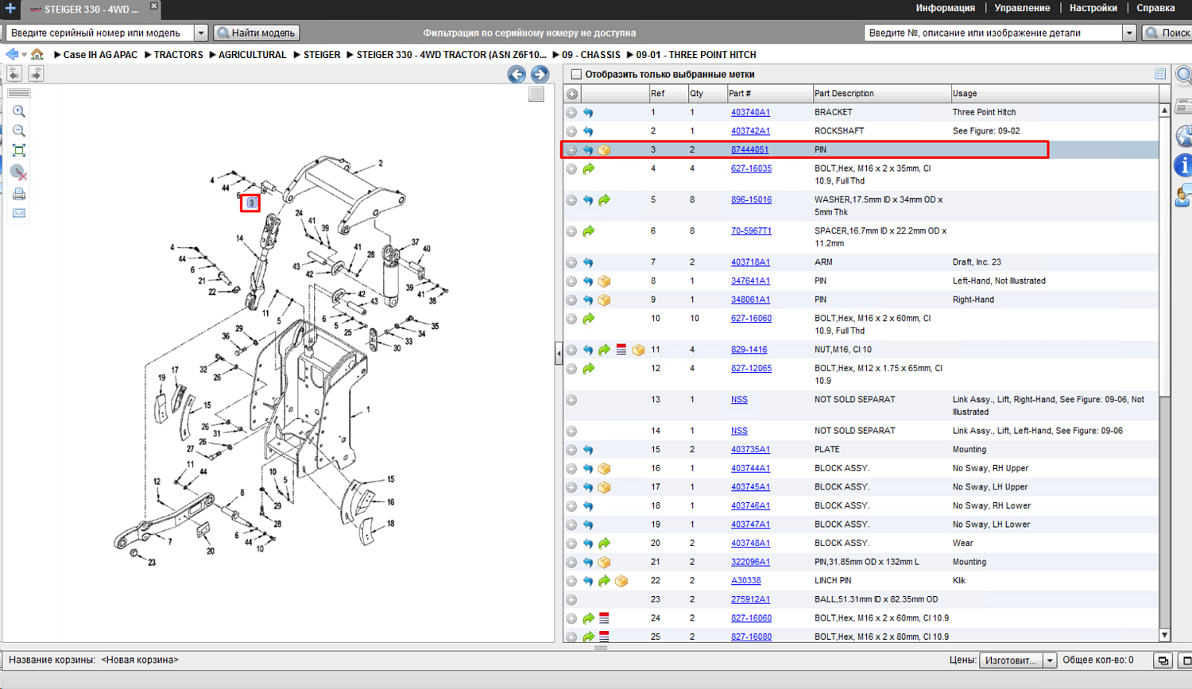Click the Case IH AG APAC breadcrumb
The width and height of the screenshot is (1192, 689).
click(100, 55)
